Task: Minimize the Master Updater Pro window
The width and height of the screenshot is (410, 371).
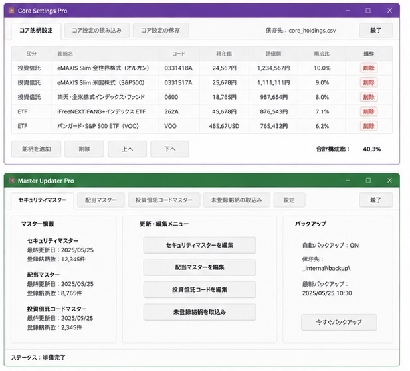Action: pos(348,181)
